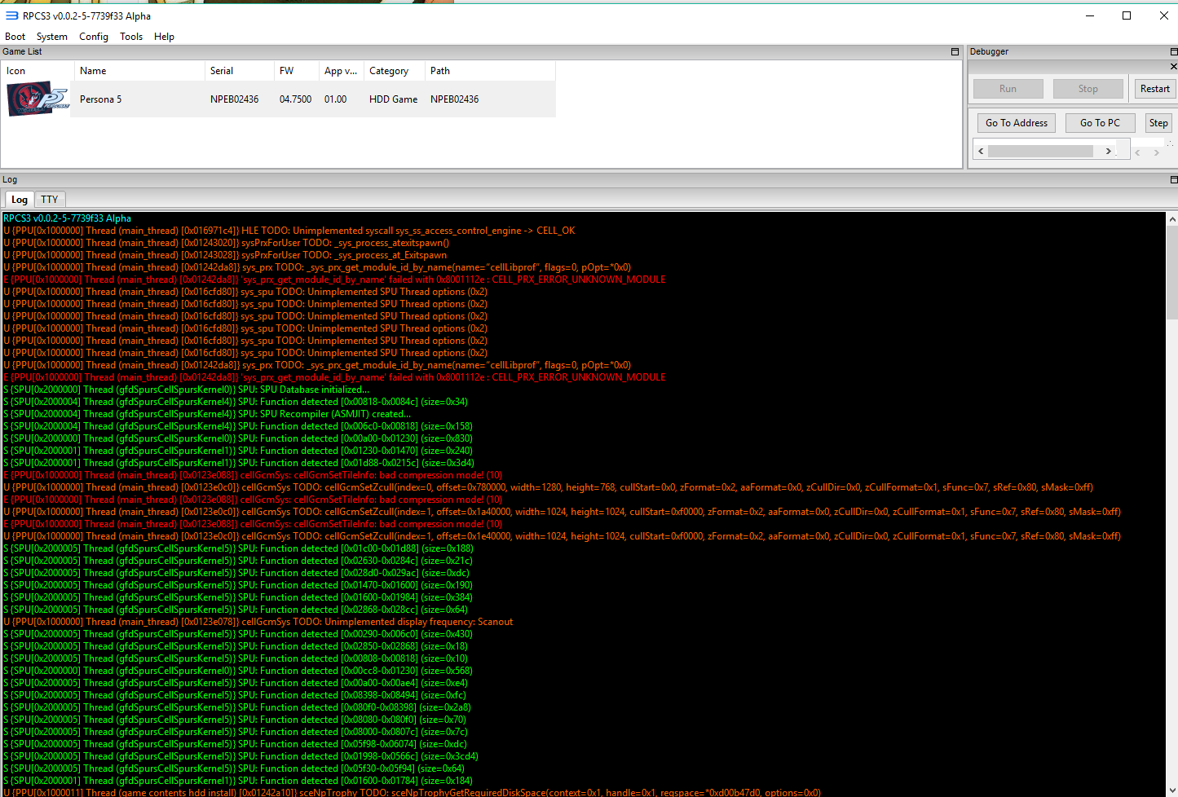Float the Log panel via its dock icon
The width and height of the screenshot is (1178, 797).
click(x=1173, y=179)
